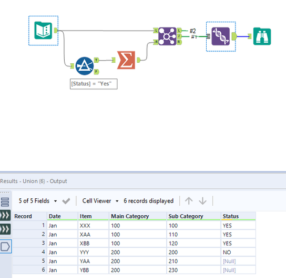Click the Text Input output anchor
Viewport: 286px width, 278px height.
click(x=56, y=31)
